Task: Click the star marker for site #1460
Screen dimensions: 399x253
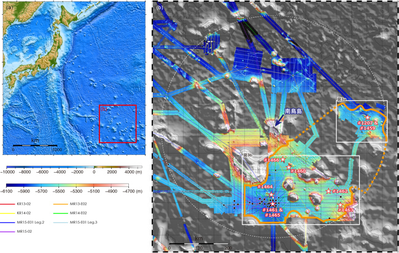Action: click(287, 168)
